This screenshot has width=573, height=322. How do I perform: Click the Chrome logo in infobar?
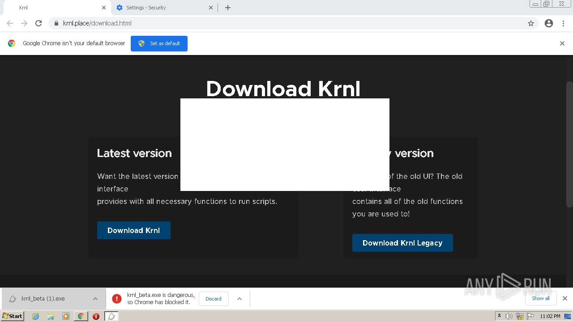12,43
